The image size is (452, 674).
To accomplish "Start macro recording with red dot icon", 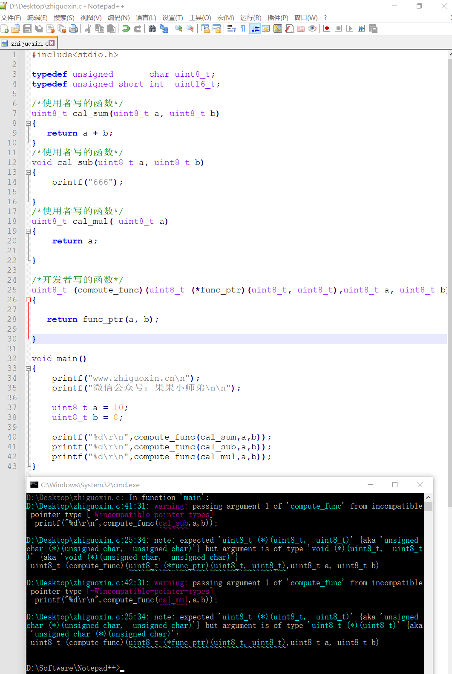I will point(327,29).
